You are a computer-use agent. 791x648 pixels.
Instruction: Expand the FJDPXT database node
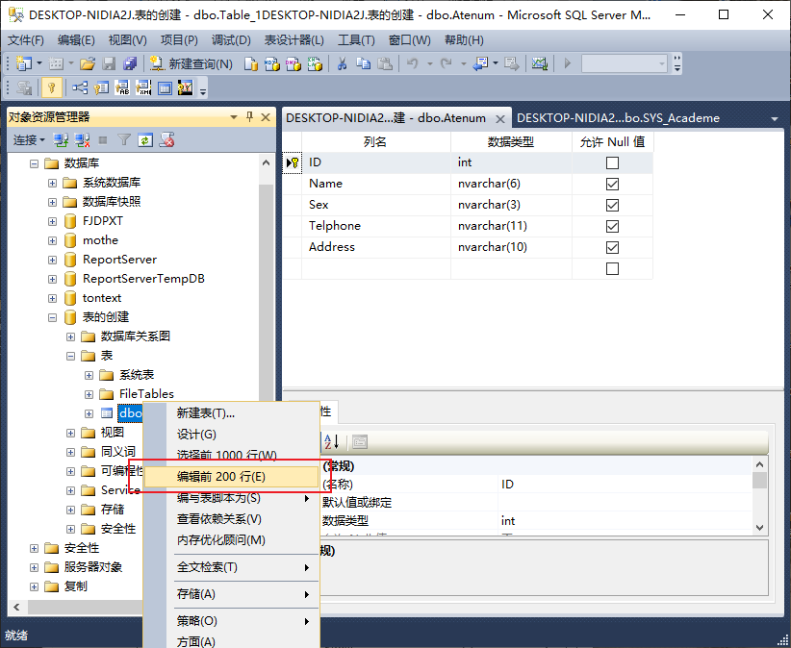coord(52,221)
